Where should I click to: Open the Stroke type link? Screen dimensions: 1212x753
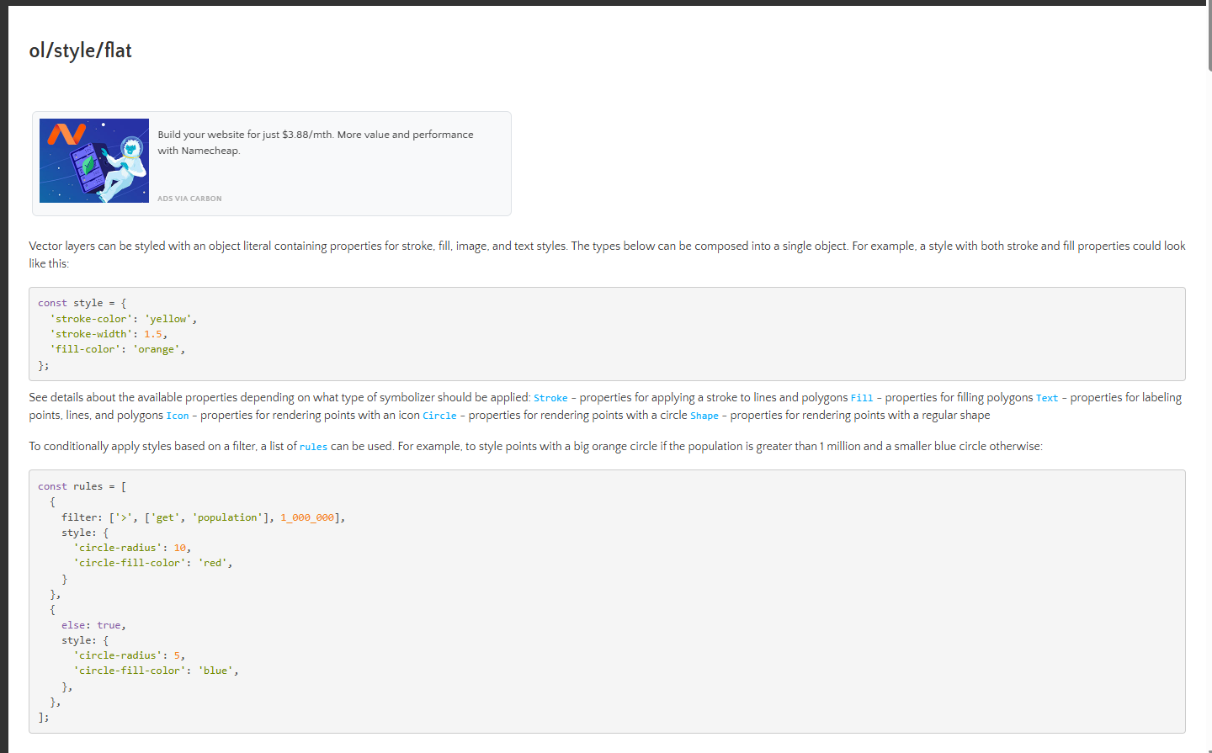pos(550,398)
